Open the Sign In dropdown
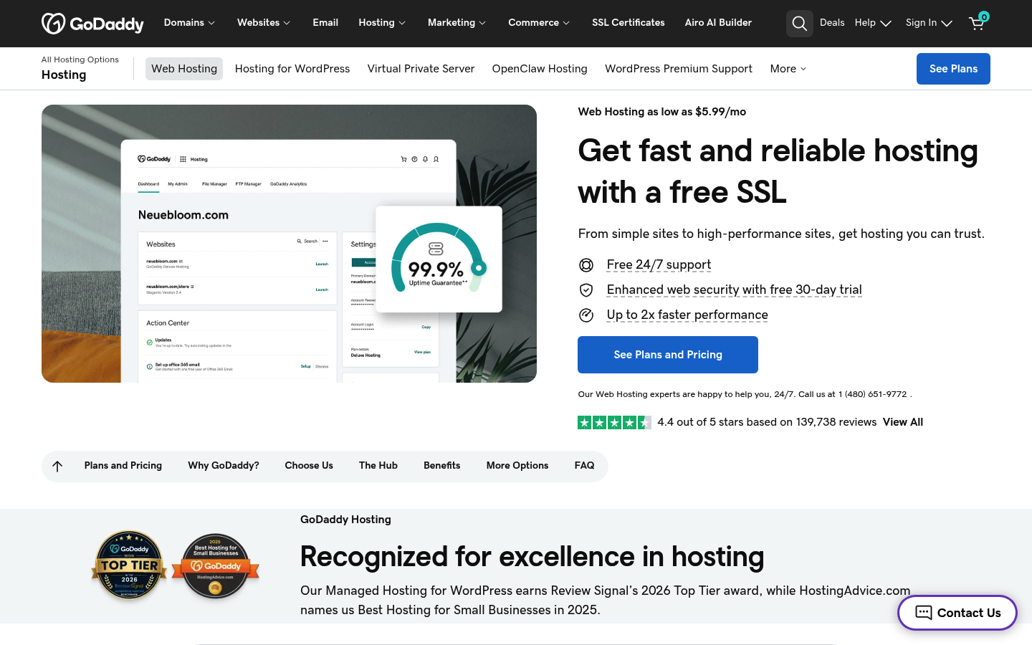Screen dimensions: 1032x645 (929, 23)
